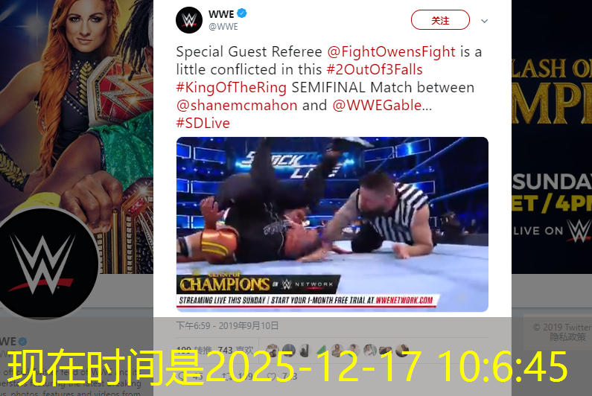Like the tweet via the heart icon
This screenshot has height=396, width=592.
(270, 376)
